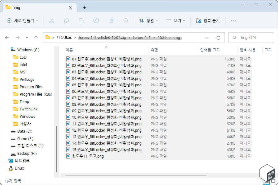
Task: Select 로컬 디스크 (F:) drive
Action: (27, 146)
